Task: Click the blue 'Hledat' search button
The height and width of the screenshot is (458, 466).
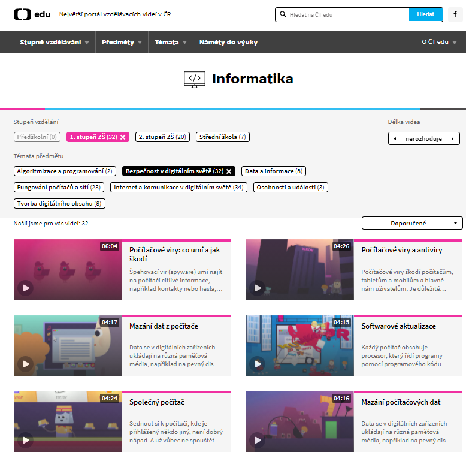Action: point(426,14)
